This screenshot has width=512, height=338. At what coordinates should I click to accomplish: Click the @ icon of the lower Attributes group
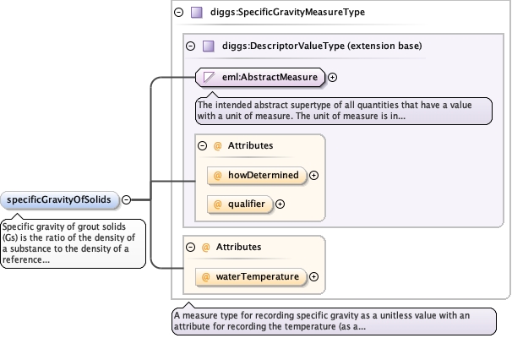point(205,247)
